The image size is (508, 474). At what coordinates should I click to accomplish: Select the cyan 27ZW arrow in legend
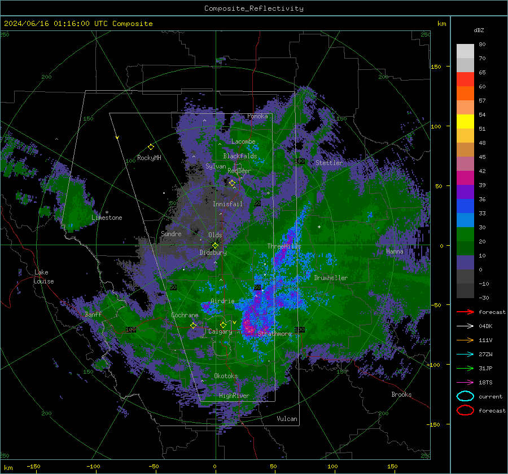[465, 355]
